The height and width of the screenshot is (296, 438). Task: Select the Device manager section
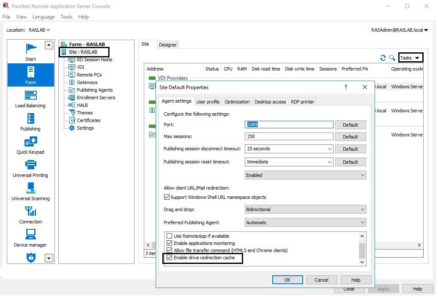(x=30, y=239)
